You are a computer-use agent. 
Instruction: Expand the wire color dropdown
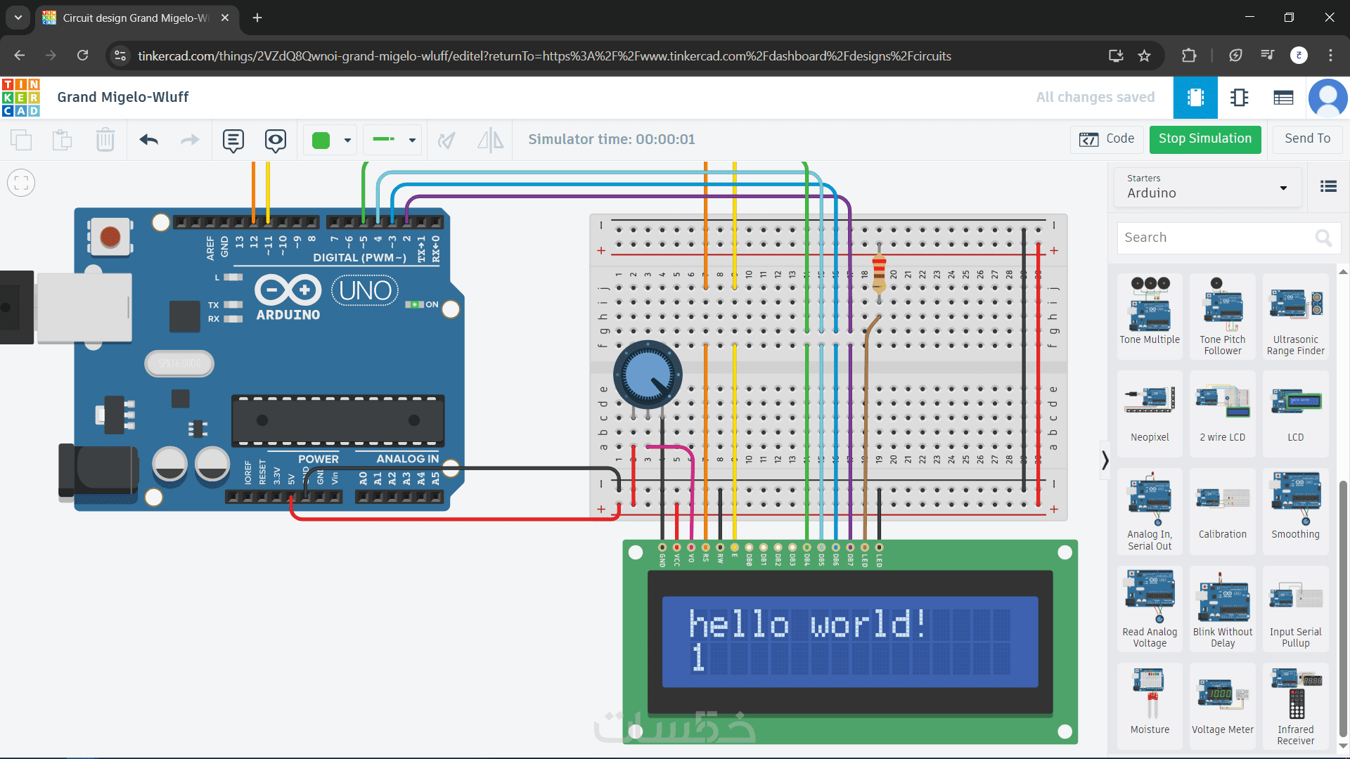(347, 140)
